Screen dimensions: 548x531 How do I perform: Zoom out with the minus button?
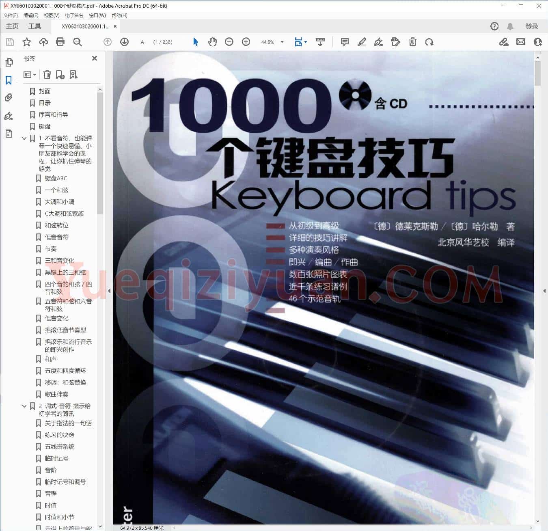229,42
